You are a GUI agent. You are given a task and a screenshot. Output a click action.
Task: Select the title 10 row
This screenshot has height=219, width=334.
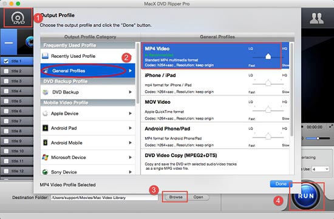click(x=17, y=151)
